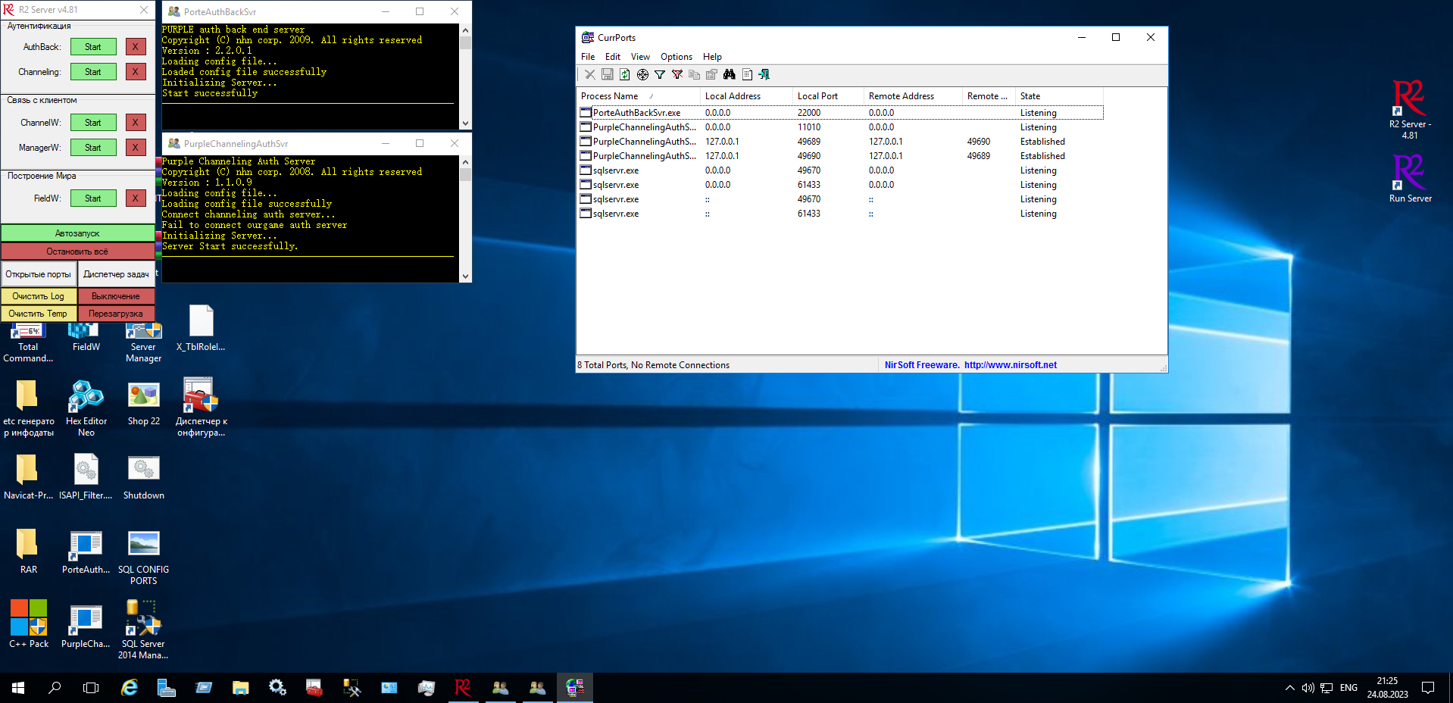Open the Shutdown desktop icon
The image size is (1453, 703).
point(144,478)
